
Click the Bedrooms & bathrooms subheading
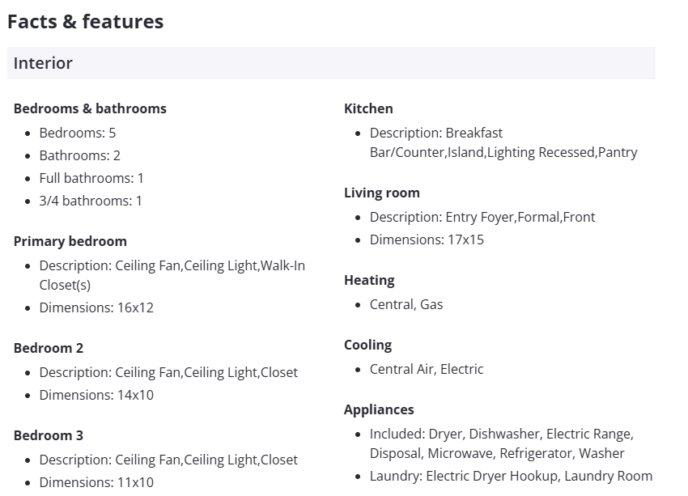pyautogui.click(x=90, y=108)
